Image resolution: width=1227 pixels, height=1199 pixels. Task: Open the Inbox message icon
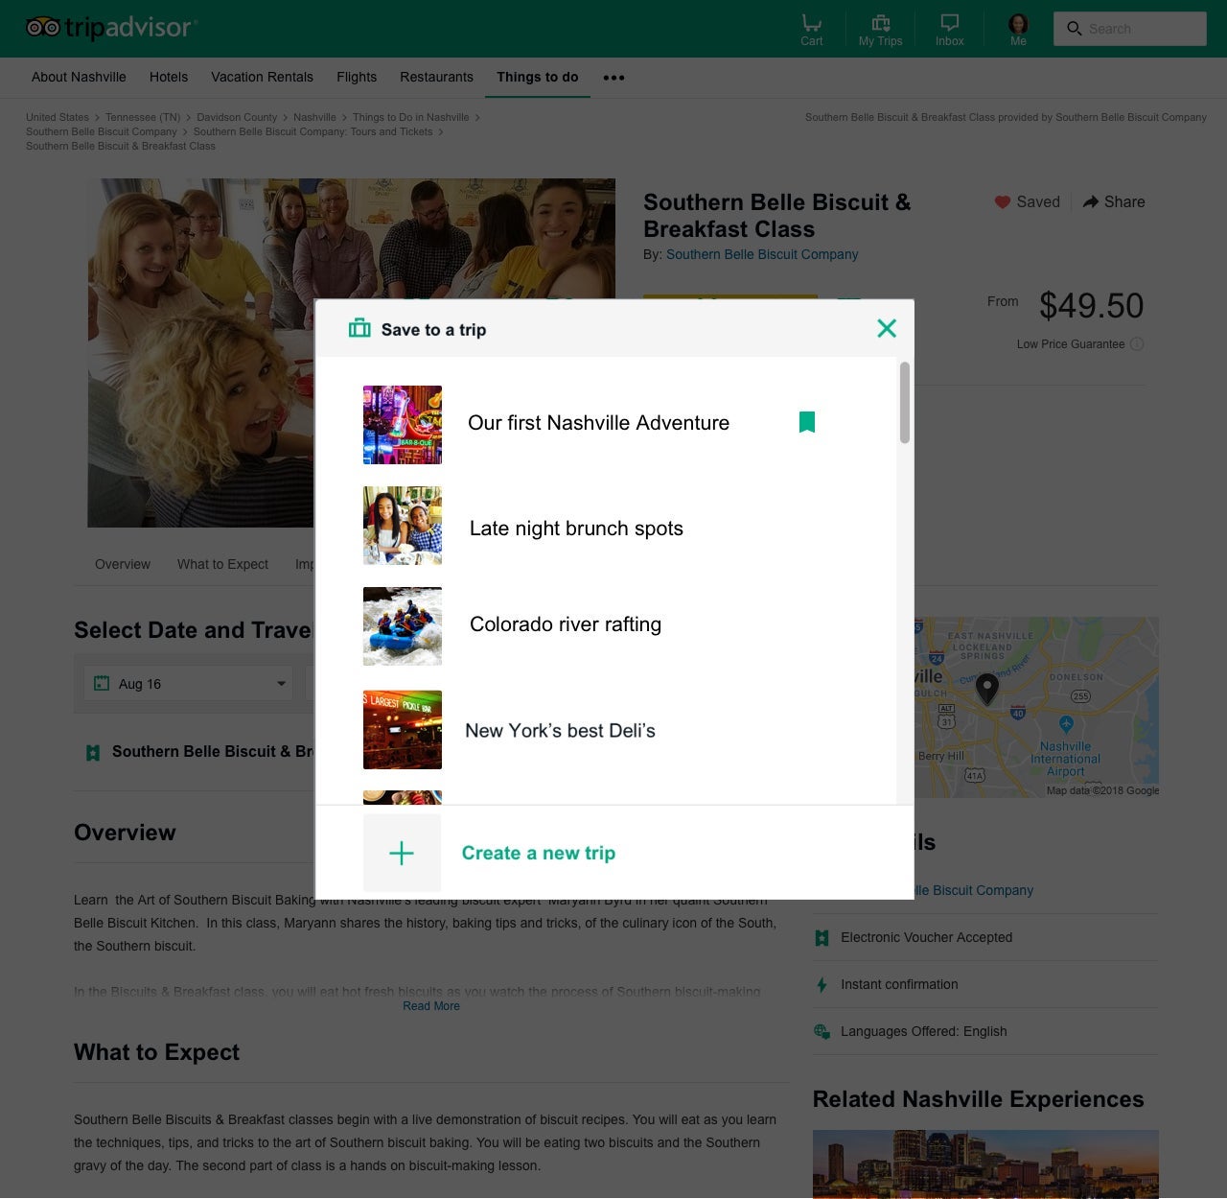pos(949,24)
